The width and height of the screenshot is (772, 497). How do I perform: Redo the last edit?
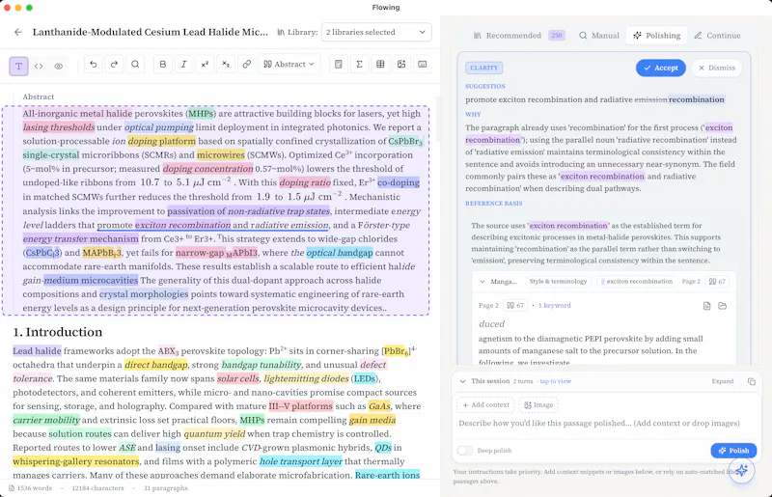[114, 64]
